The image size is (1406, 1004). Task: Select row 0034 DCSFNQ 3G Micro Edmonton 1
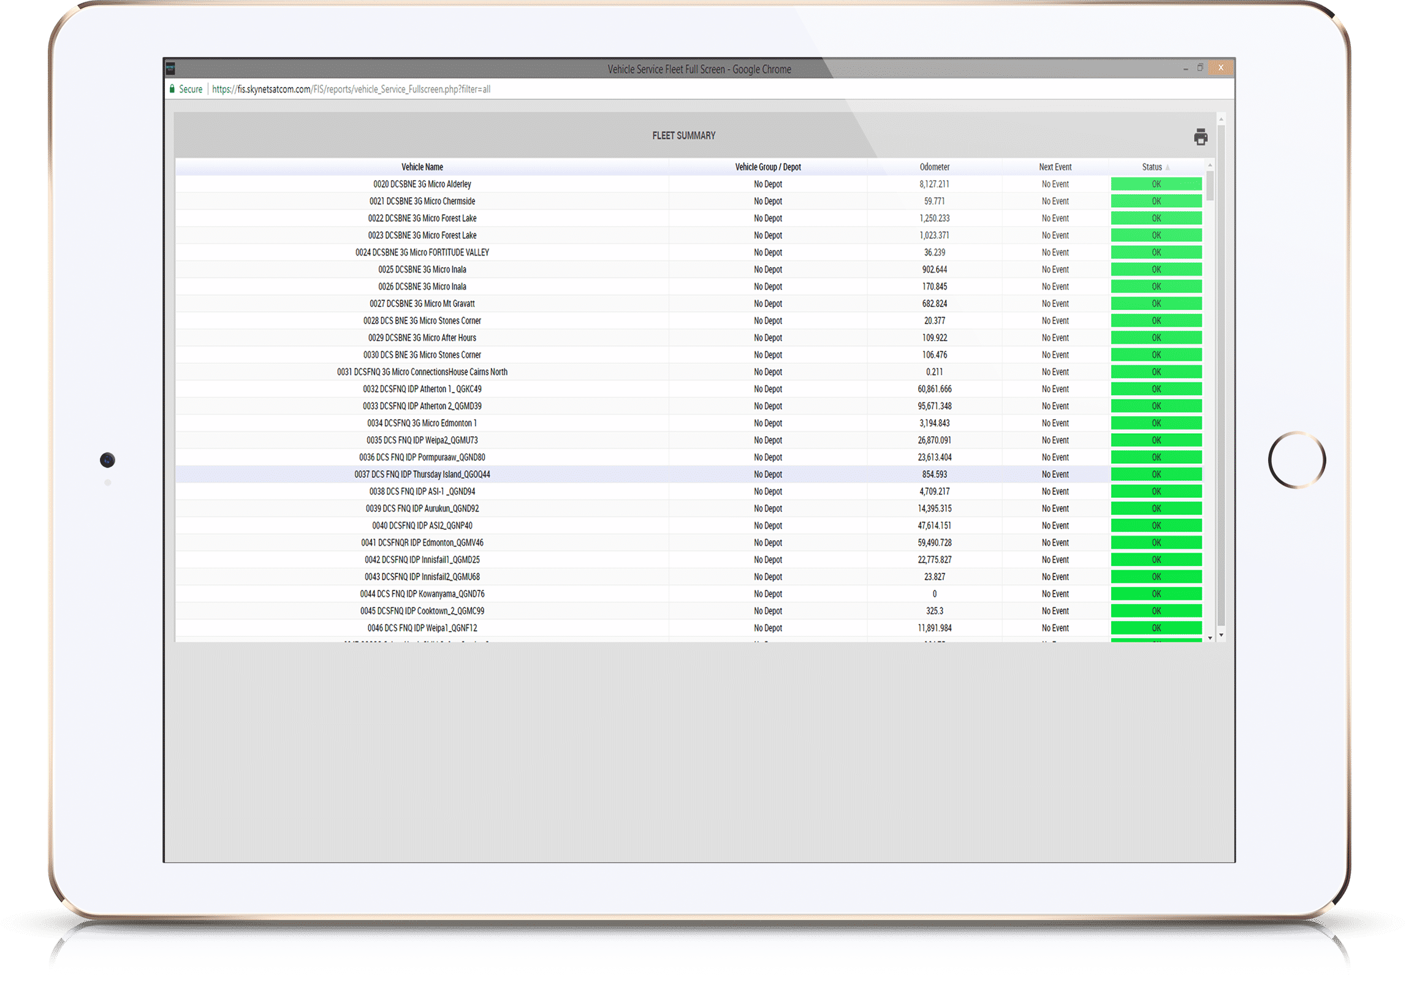pos(689,423)
